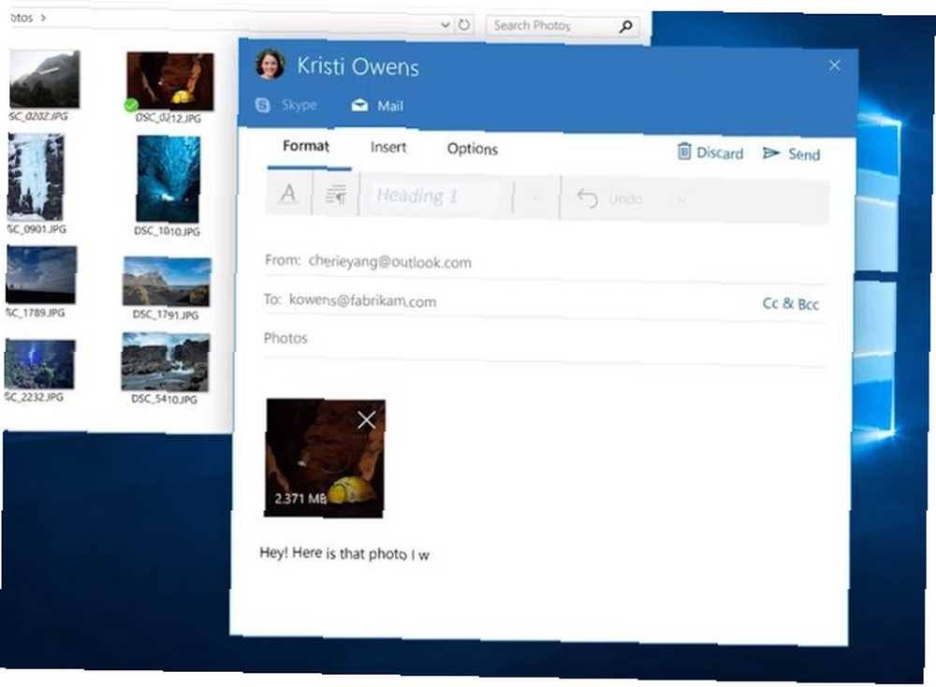
Task: Show Cc & Bcc fields
Action: (790, 304)
